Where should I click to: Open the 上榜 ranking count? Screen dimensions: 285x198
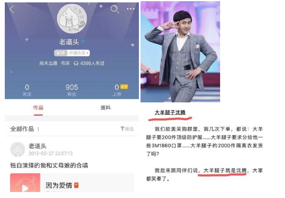117,90
